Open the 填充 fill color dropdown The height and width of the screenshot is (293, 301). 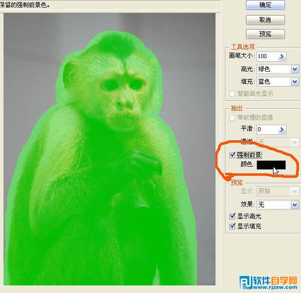[x=294, y=82]
